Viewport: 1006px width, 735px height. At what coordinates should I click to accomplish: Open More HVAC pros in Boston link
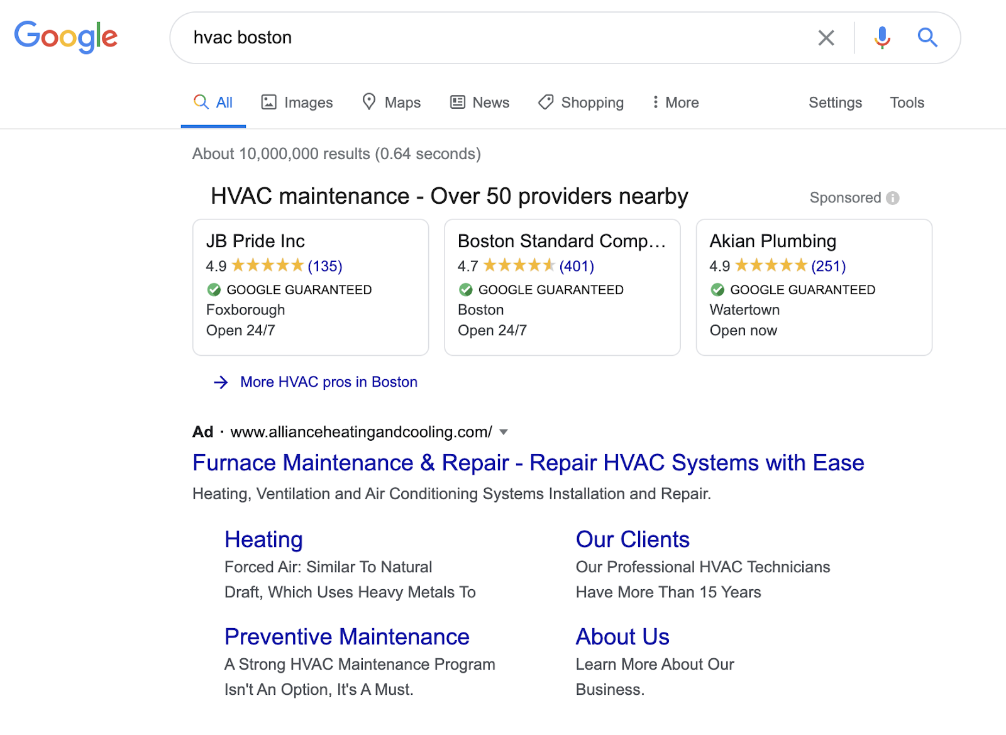[x=329, y=382]
